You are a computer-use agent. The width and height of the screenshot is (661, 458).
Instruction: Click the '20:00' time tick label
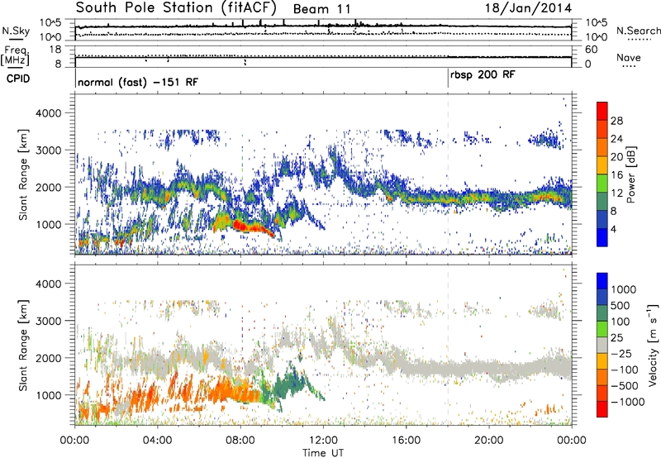tap(488, 441)
